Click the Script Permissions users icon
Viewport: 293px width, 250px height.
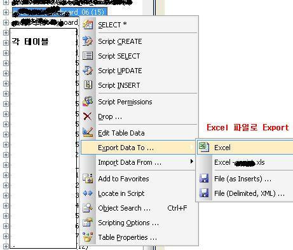[88, 101]
